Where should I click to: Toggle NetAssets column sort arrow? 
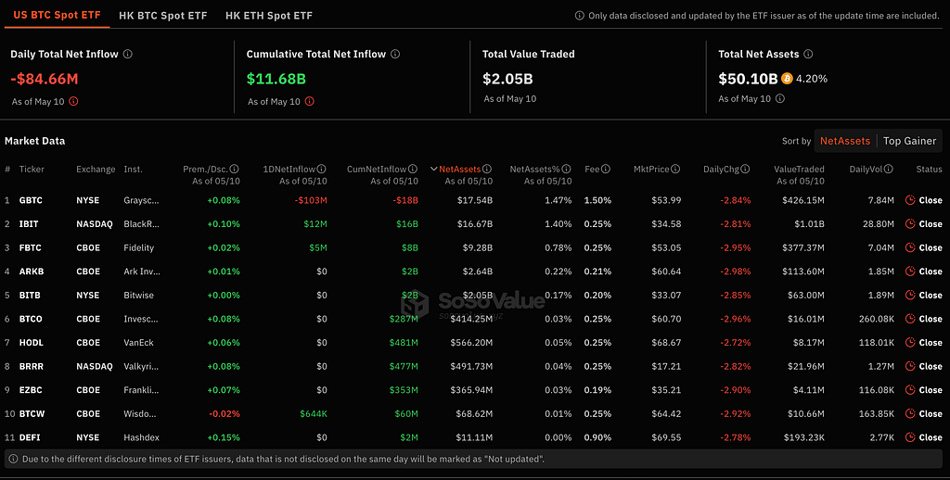coord(434,170)
